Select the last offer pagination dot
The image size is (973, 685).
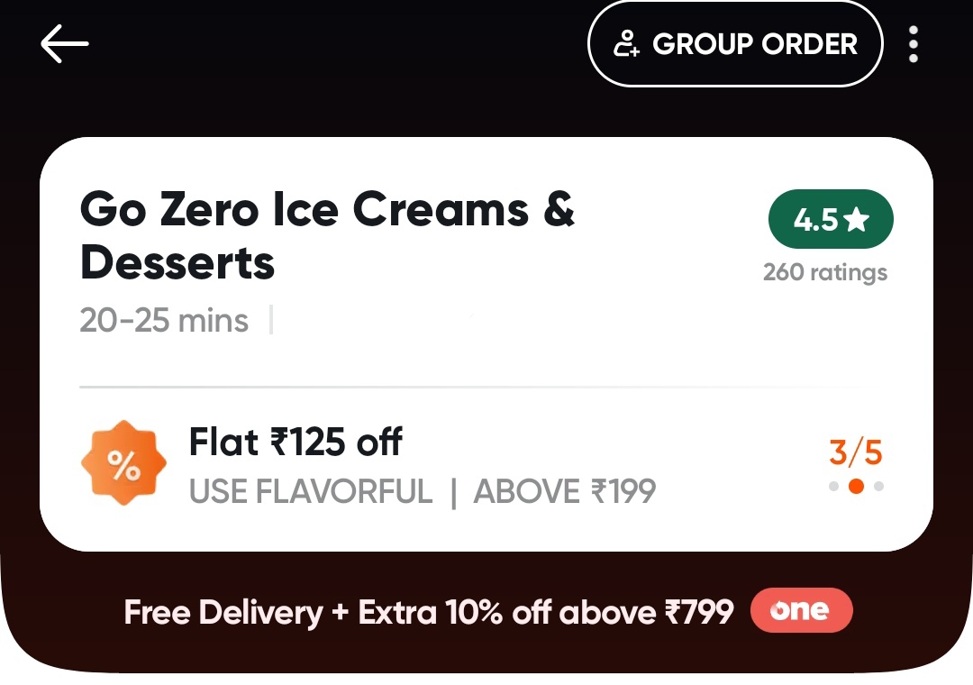(x=879, y=487)
